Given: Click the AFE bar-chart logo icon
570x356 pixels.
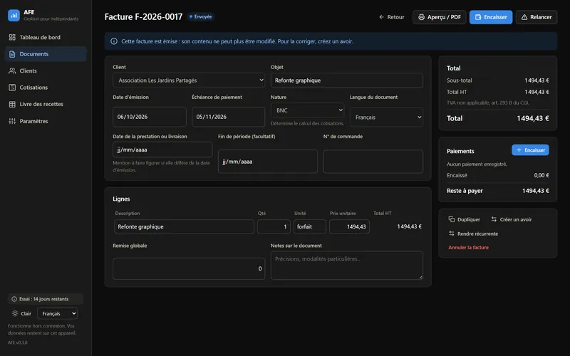Looking at the screenshot, I should coord(14,15).
